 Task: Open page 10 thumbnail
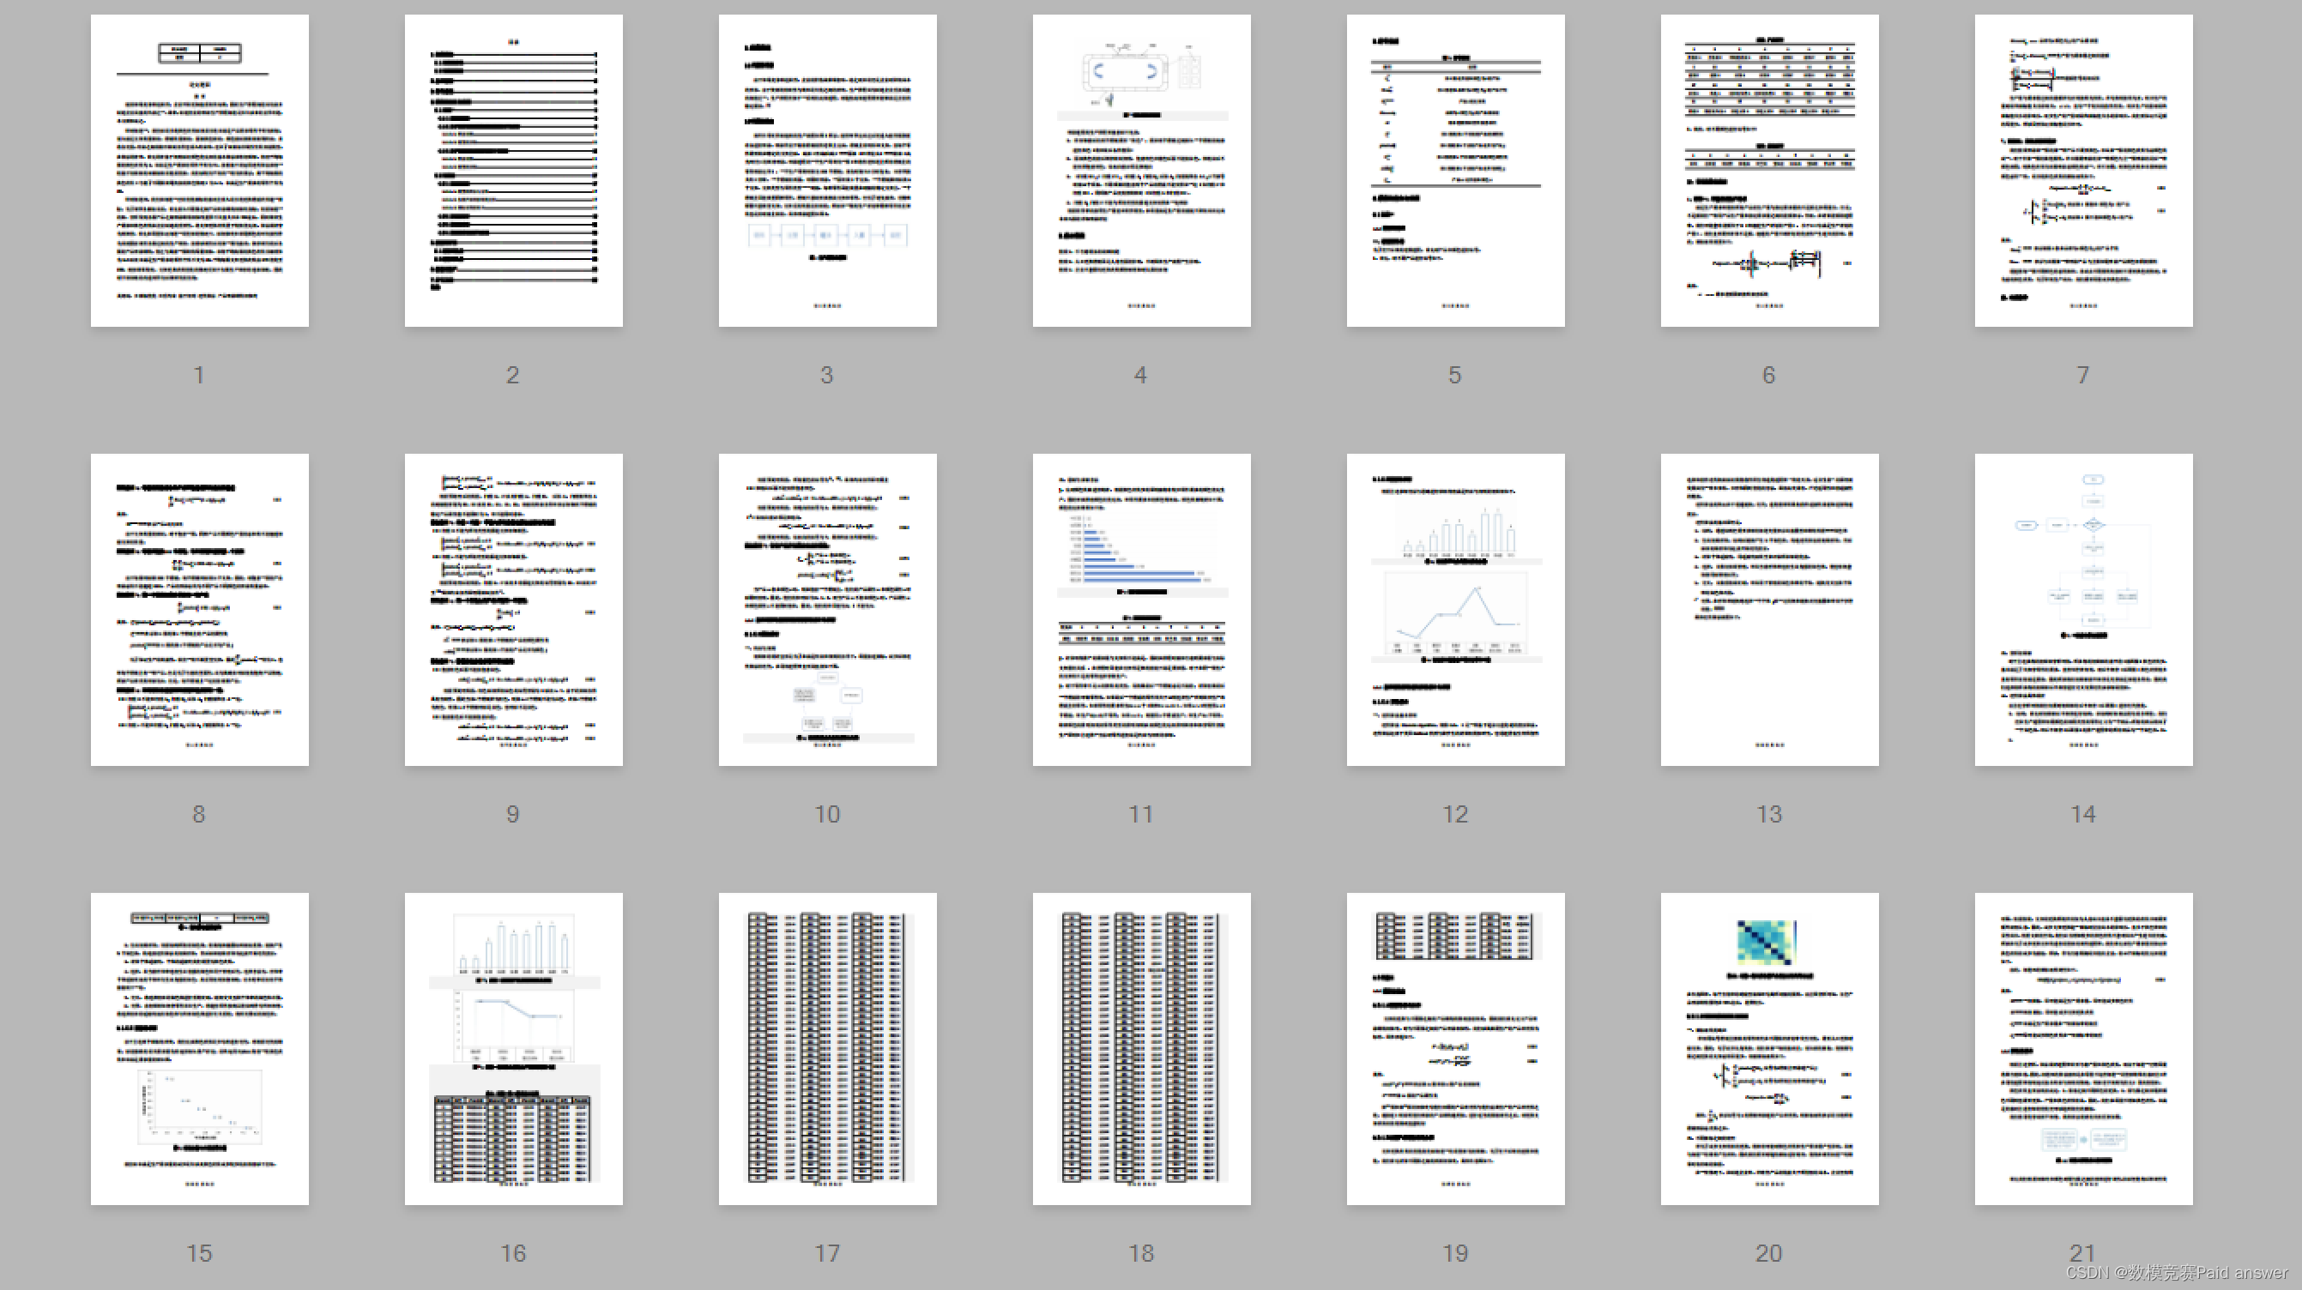(x=827, y=609)
